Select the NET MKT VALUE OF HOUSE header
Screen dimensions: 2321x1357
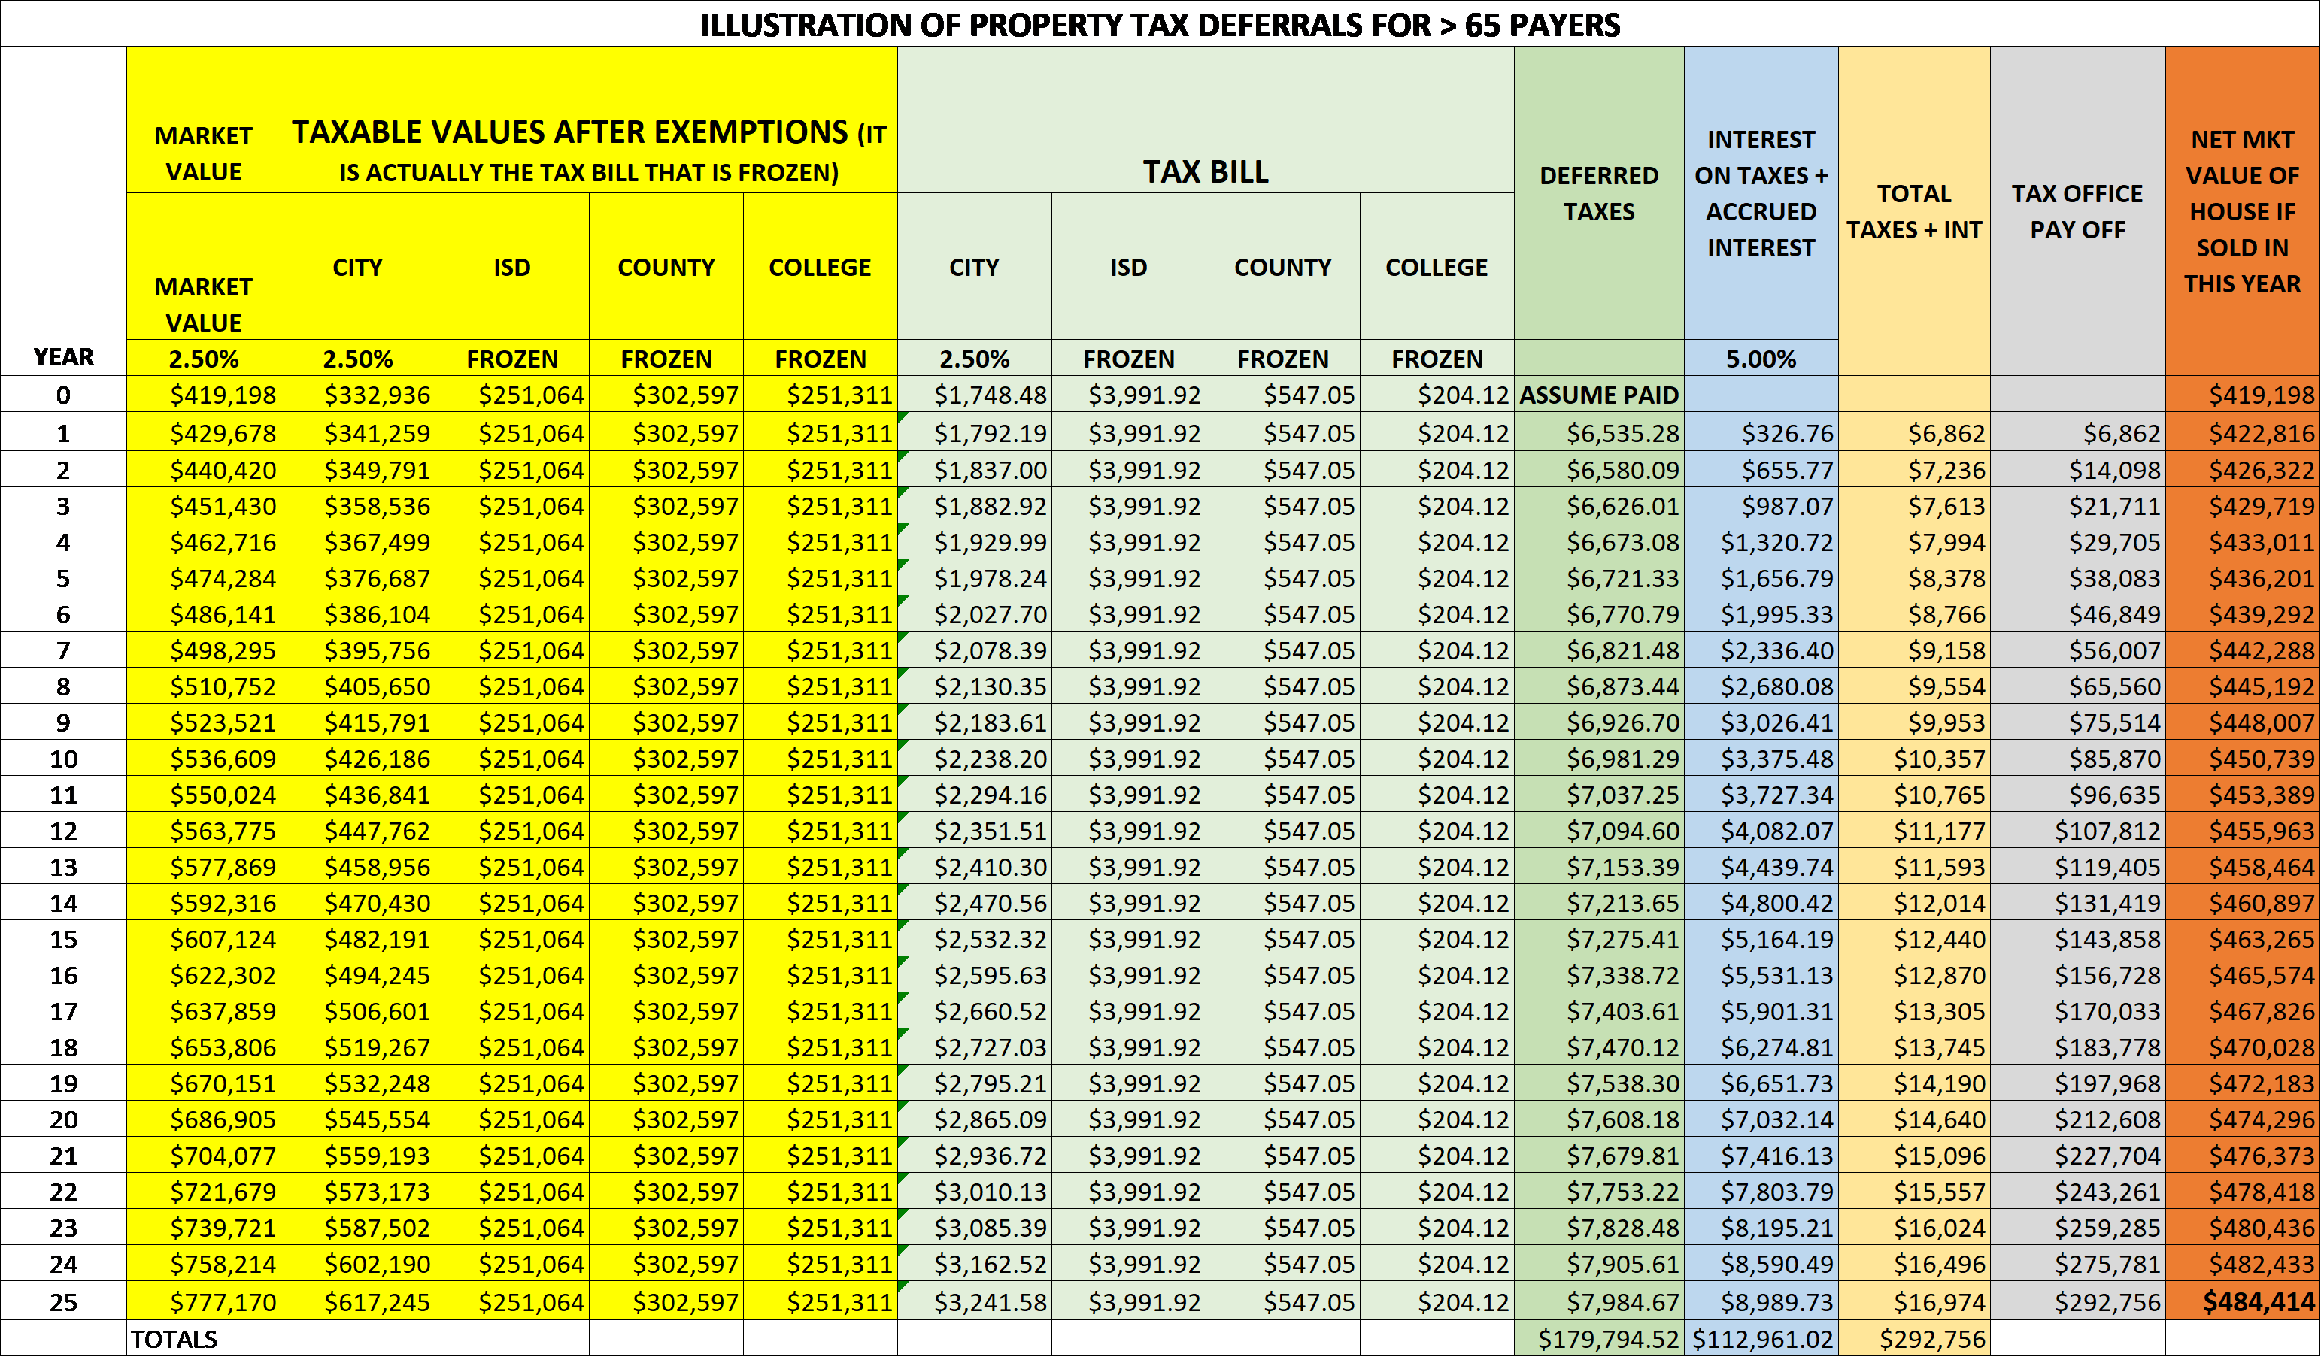point(2242,212)
